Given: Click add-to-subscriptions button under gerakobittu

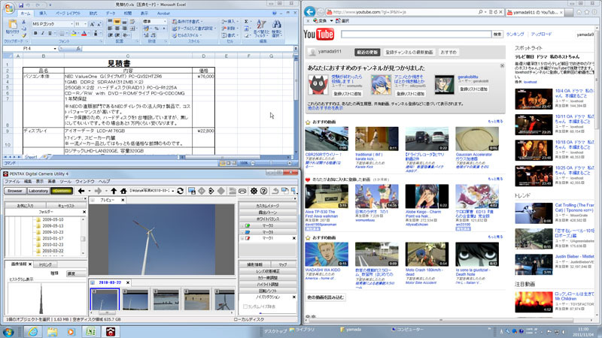Looking at the screenshot, I should [473, 89].
